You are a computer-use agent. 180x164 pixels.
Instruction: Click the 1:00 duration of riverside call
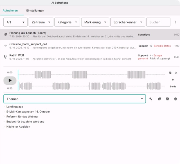point(177,46)
